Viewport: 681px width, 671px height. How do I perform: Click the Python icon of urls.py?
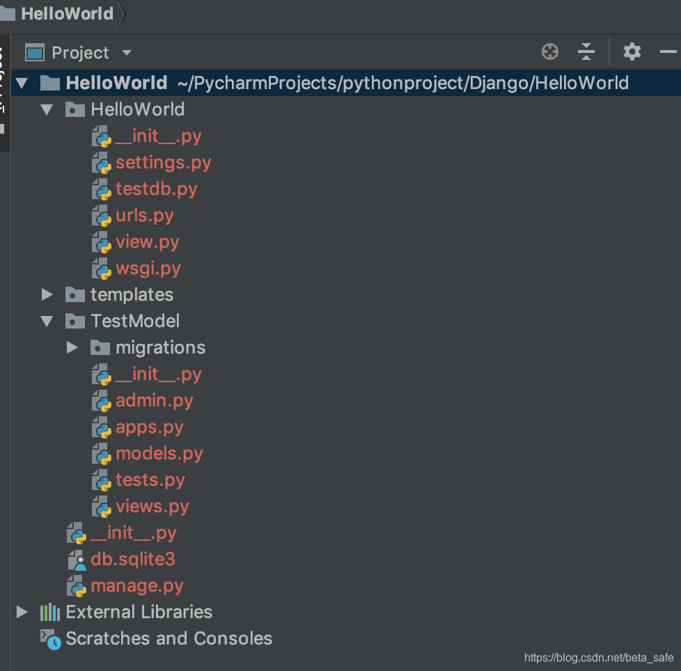[x=102, y=216]
